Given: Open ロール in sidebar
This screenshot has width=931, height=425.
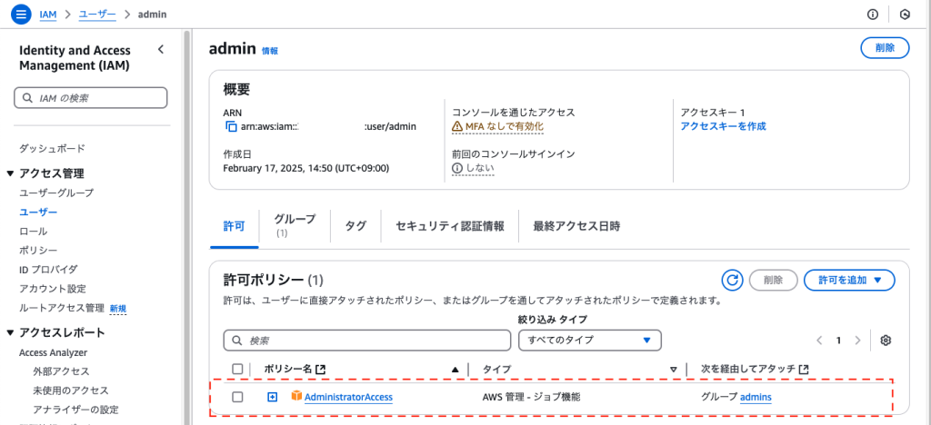Looking at the screenshot, I should (34, 232).
